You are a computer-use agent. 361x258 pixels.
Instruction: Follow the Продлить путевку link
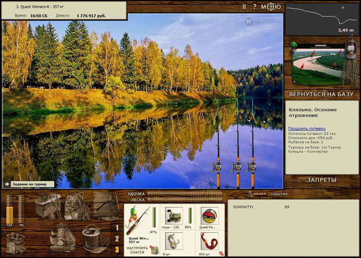[x=307, y=128]
